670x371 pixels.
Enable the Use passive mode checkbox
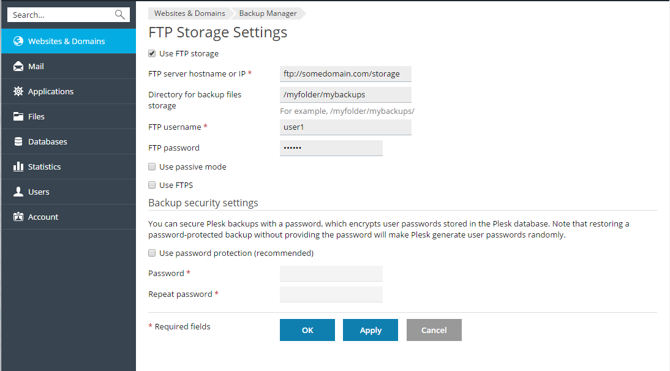click(152, 167)
